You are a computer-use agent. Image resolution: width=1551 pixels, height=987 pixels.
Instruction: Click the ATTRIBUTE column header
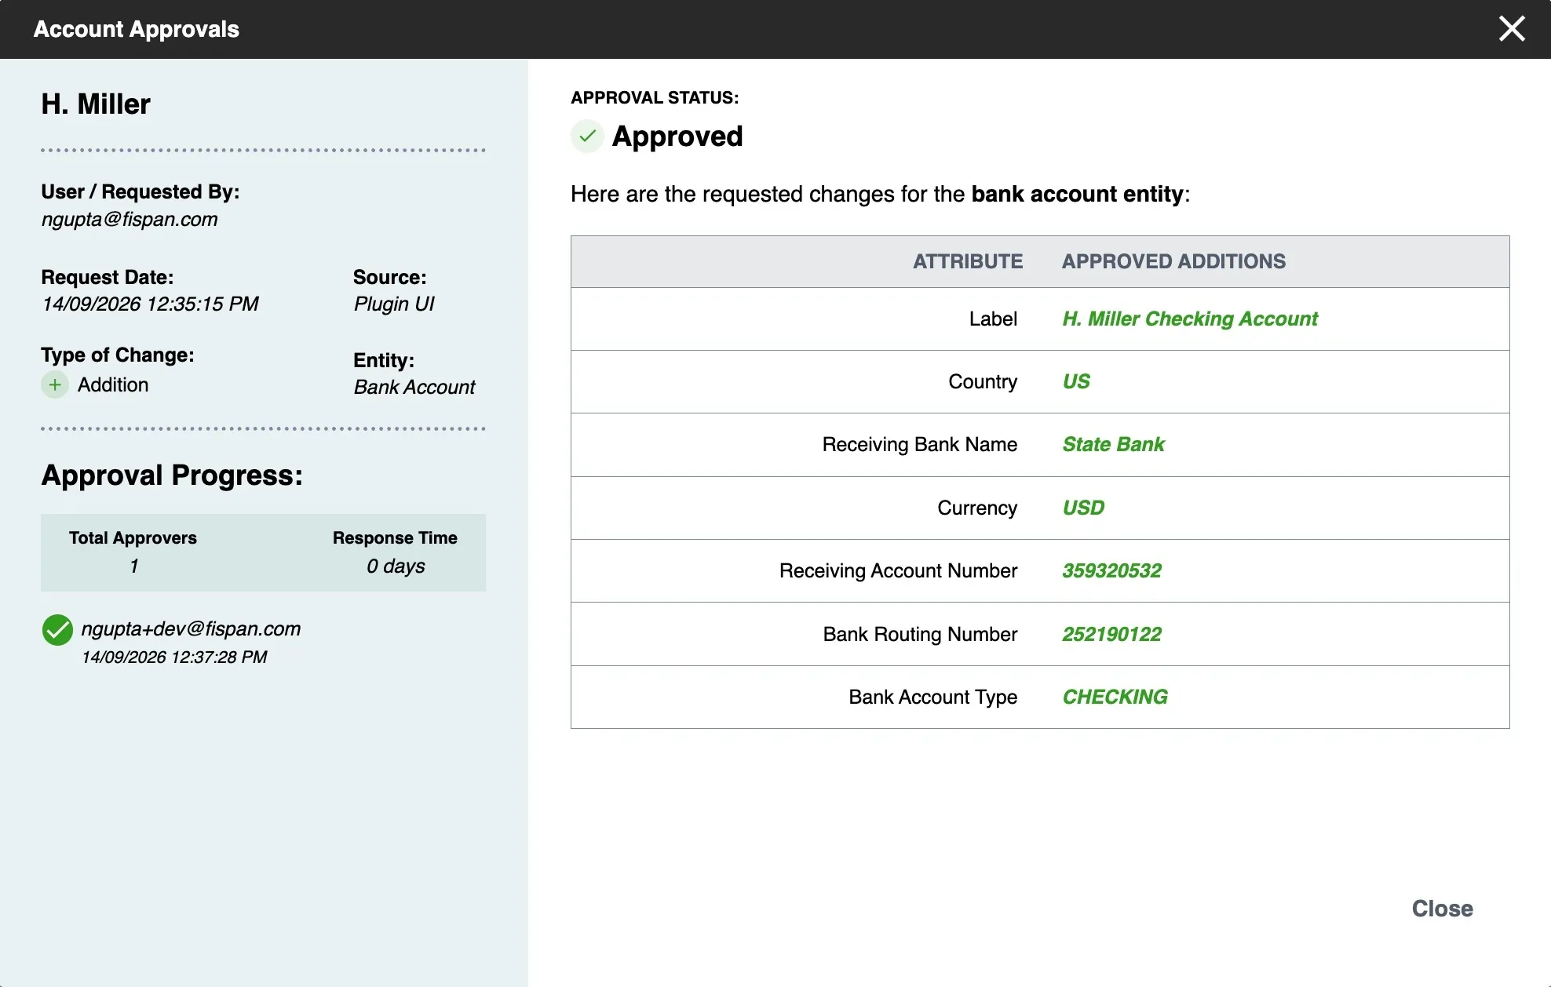(968, 262)
